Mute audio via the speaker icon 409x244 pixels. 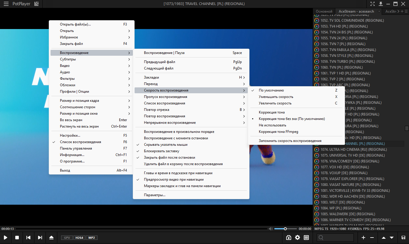pyautogui.click(x=270, y=229)
